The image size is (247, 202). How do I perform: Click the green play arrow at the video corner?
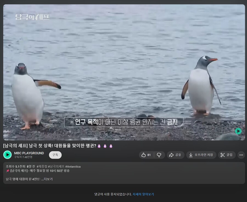[238, 131]
